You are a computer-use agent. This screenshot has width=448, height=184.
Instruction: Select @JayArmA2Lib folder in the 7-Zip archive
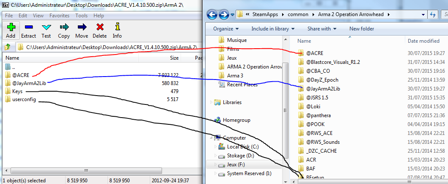point(25,83)
